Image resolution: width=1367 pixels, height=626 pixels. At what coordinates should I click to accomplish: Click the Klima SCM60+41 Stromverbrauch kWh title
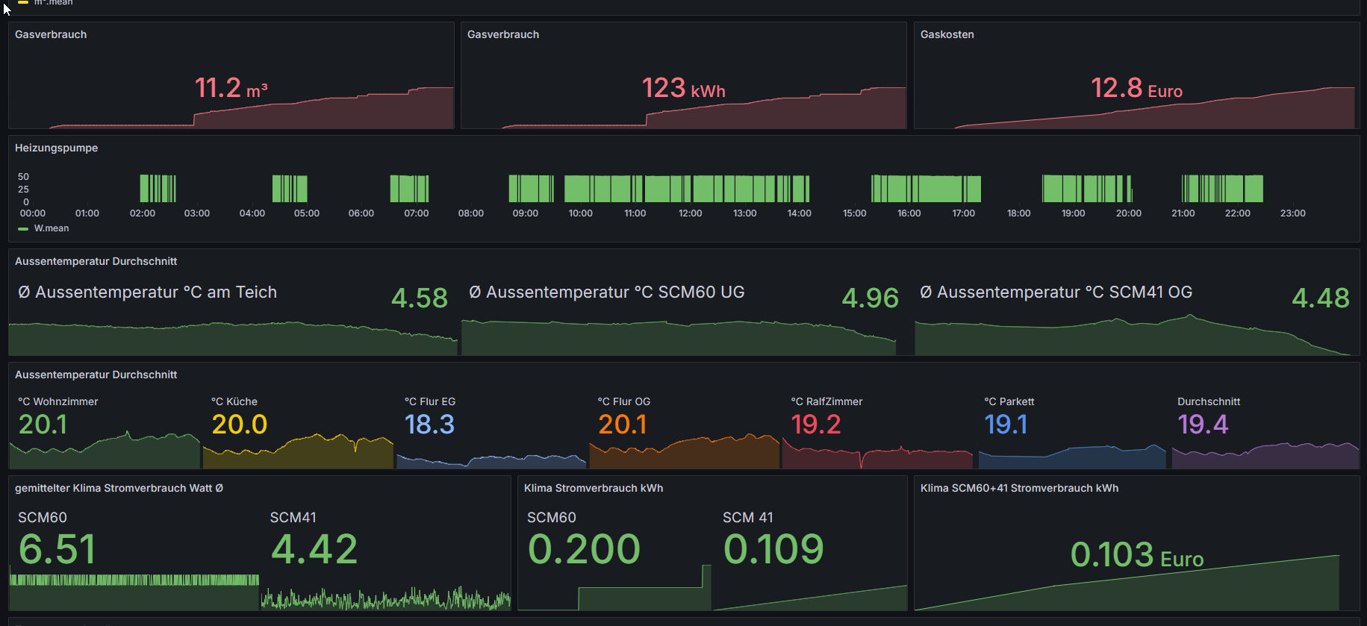1018,488
